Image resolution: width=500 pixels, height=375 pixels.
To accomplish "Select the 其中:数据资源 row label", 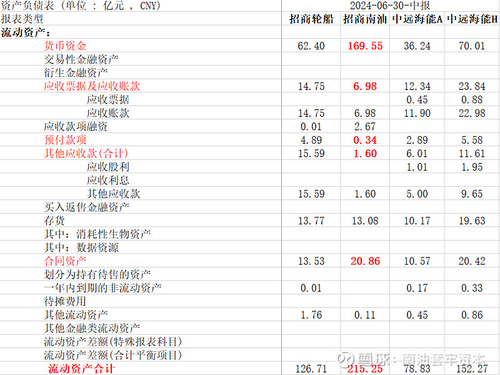I will tap(81, 247).
